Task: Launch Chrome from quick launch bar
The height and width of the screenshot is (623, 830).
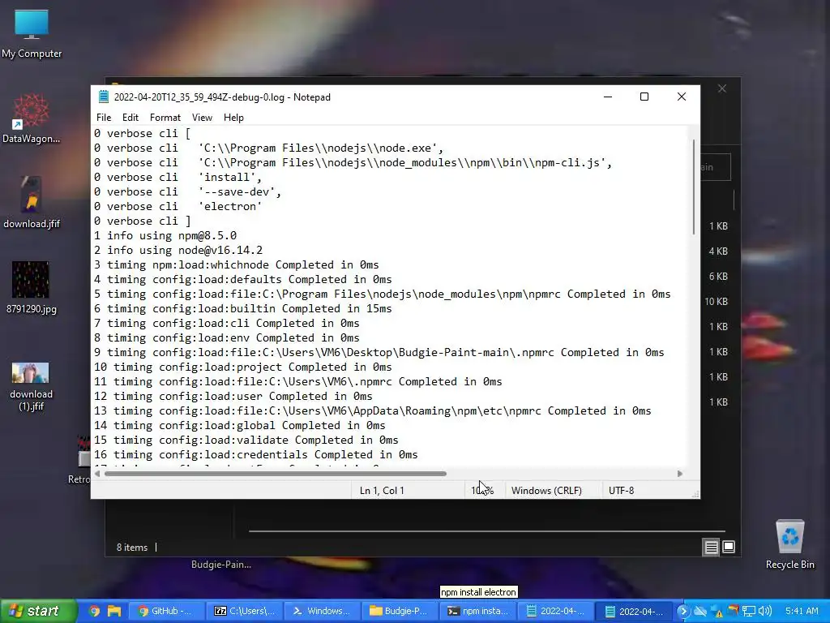Action: coord(94,611)
